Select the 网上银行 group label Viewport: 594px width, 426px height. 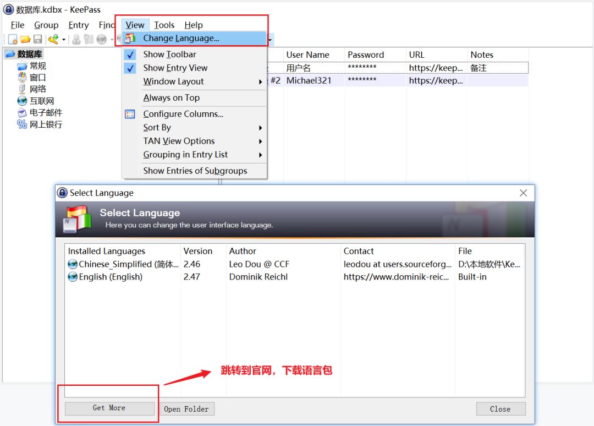[x=46, y=124]
